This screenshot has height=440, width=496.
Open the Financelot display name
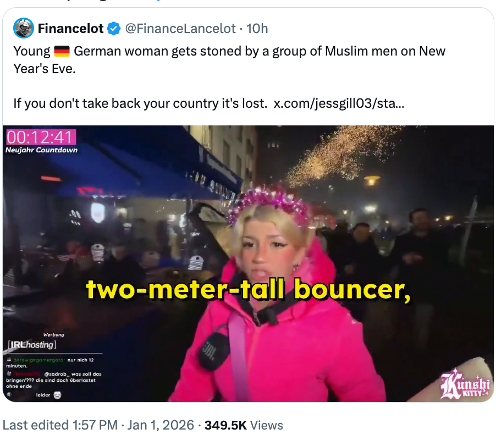(71, 29)
